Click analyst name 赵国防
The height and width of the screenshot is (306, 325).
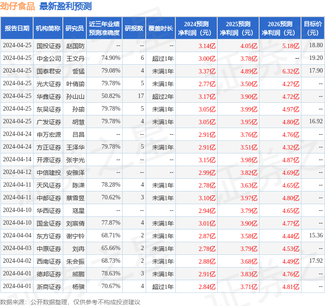(75, 46)
